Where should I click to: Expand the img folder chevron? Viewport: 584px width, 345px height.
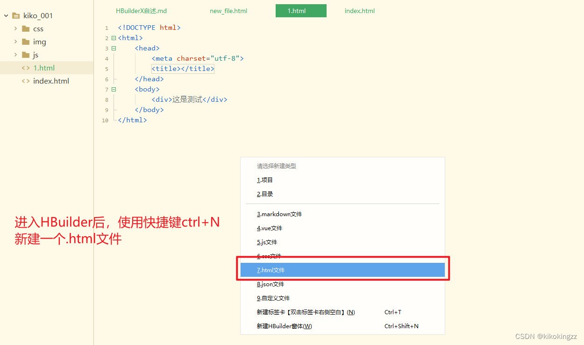click(x=15, y=42)
